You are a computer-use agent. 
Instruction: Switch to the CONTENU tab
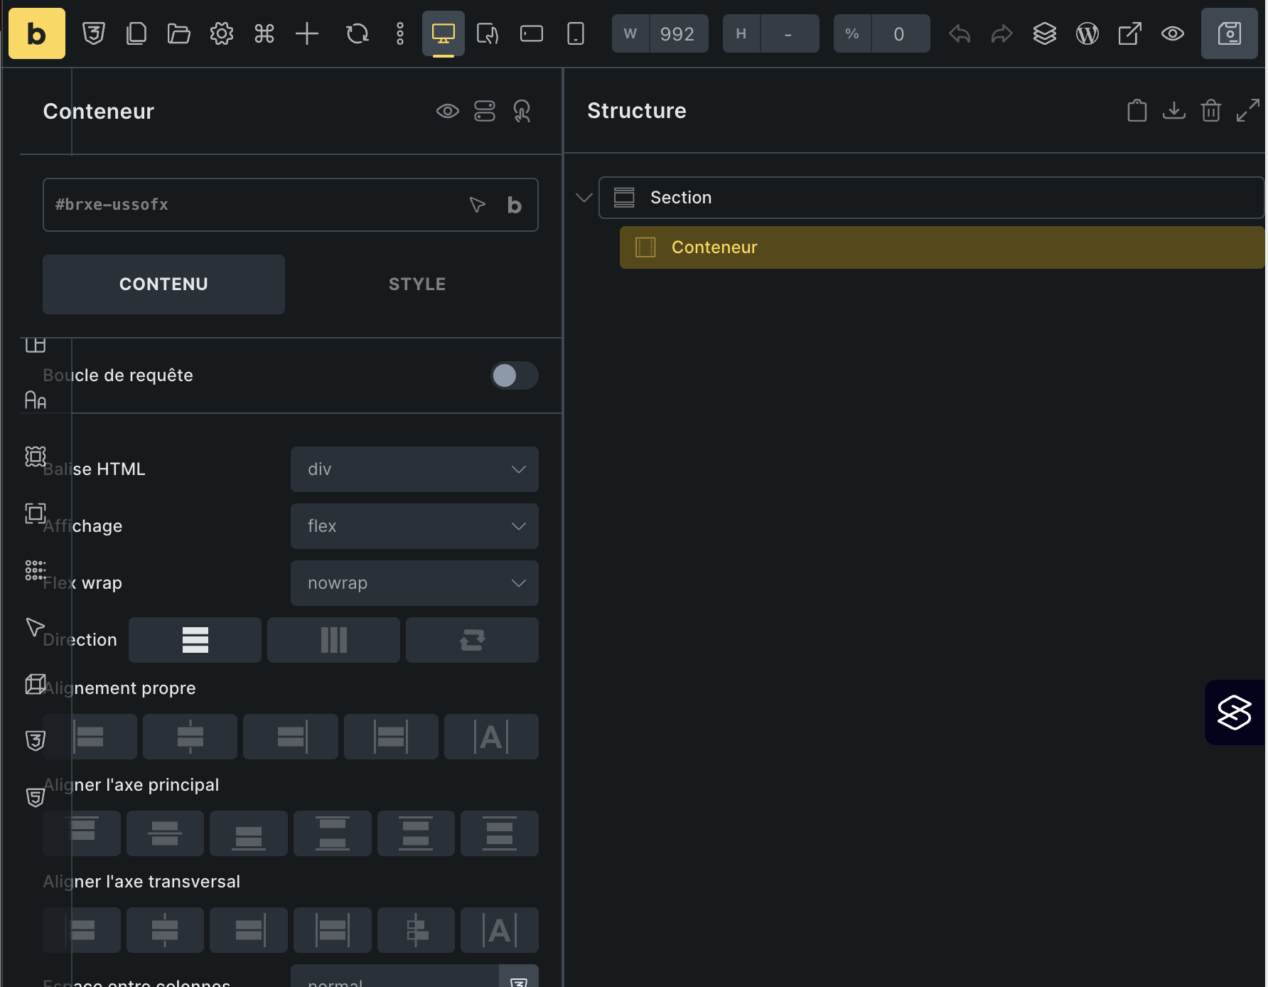click(163, 284)
